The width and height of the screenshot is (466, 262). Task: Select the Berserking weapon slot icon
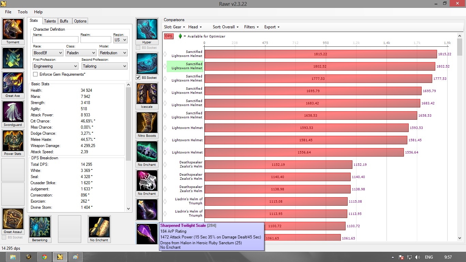[40, 227]
